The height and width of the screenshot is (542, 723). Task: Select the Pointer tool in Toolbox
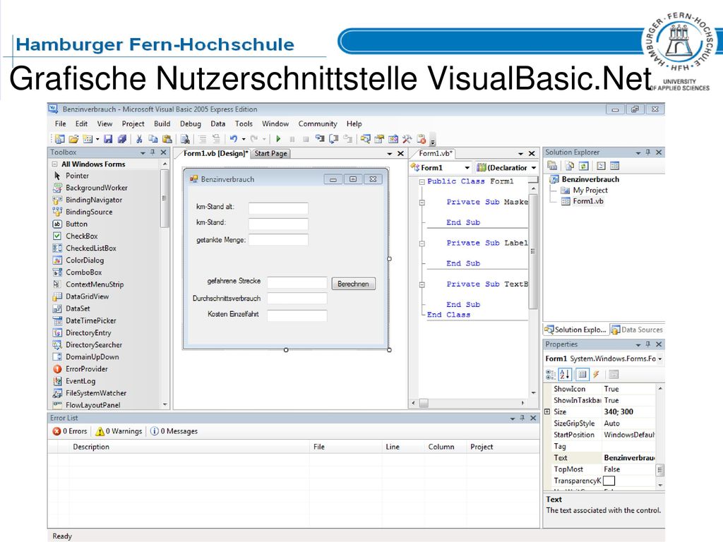(77, 176)
